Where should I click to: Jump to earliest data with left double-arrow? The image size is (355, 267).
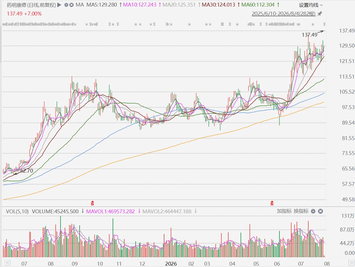[7, 263]
